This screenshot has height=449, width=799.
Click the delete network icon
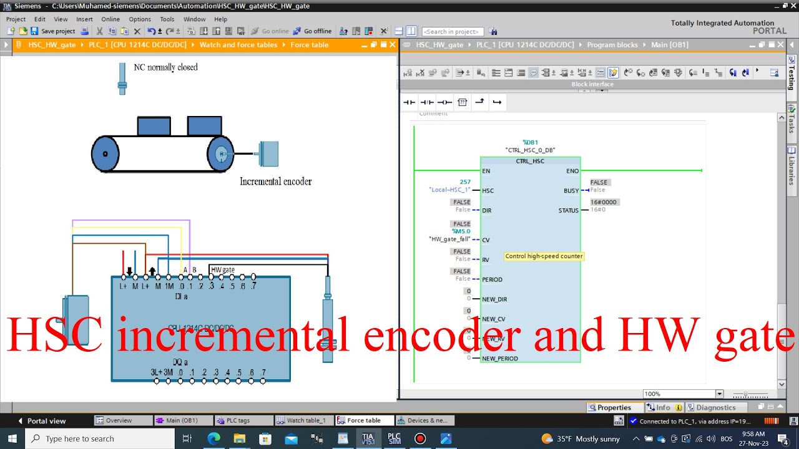point(421,73)
